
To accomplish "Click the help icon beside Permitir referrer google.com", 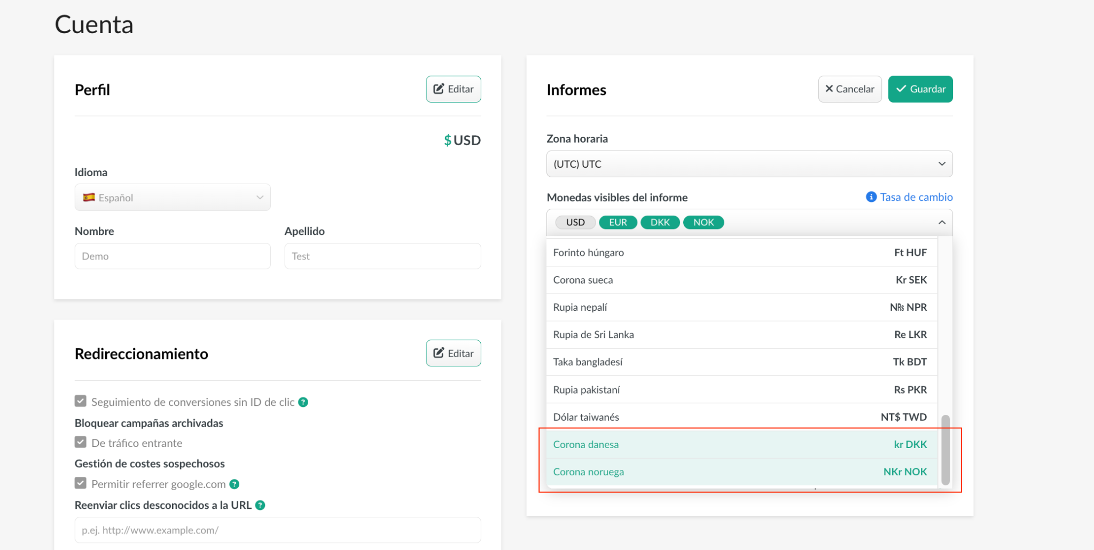I will coord(234,484).
